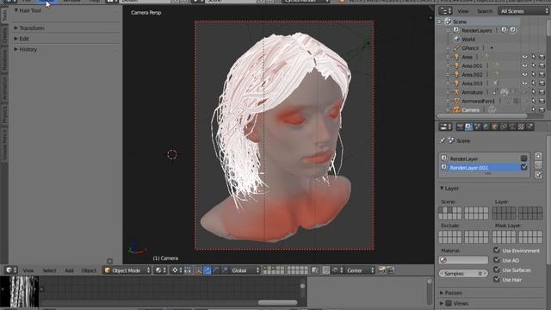Click the Armature icon in outliner
Viewport: 551px width, 310px height.
click(456, 92)
